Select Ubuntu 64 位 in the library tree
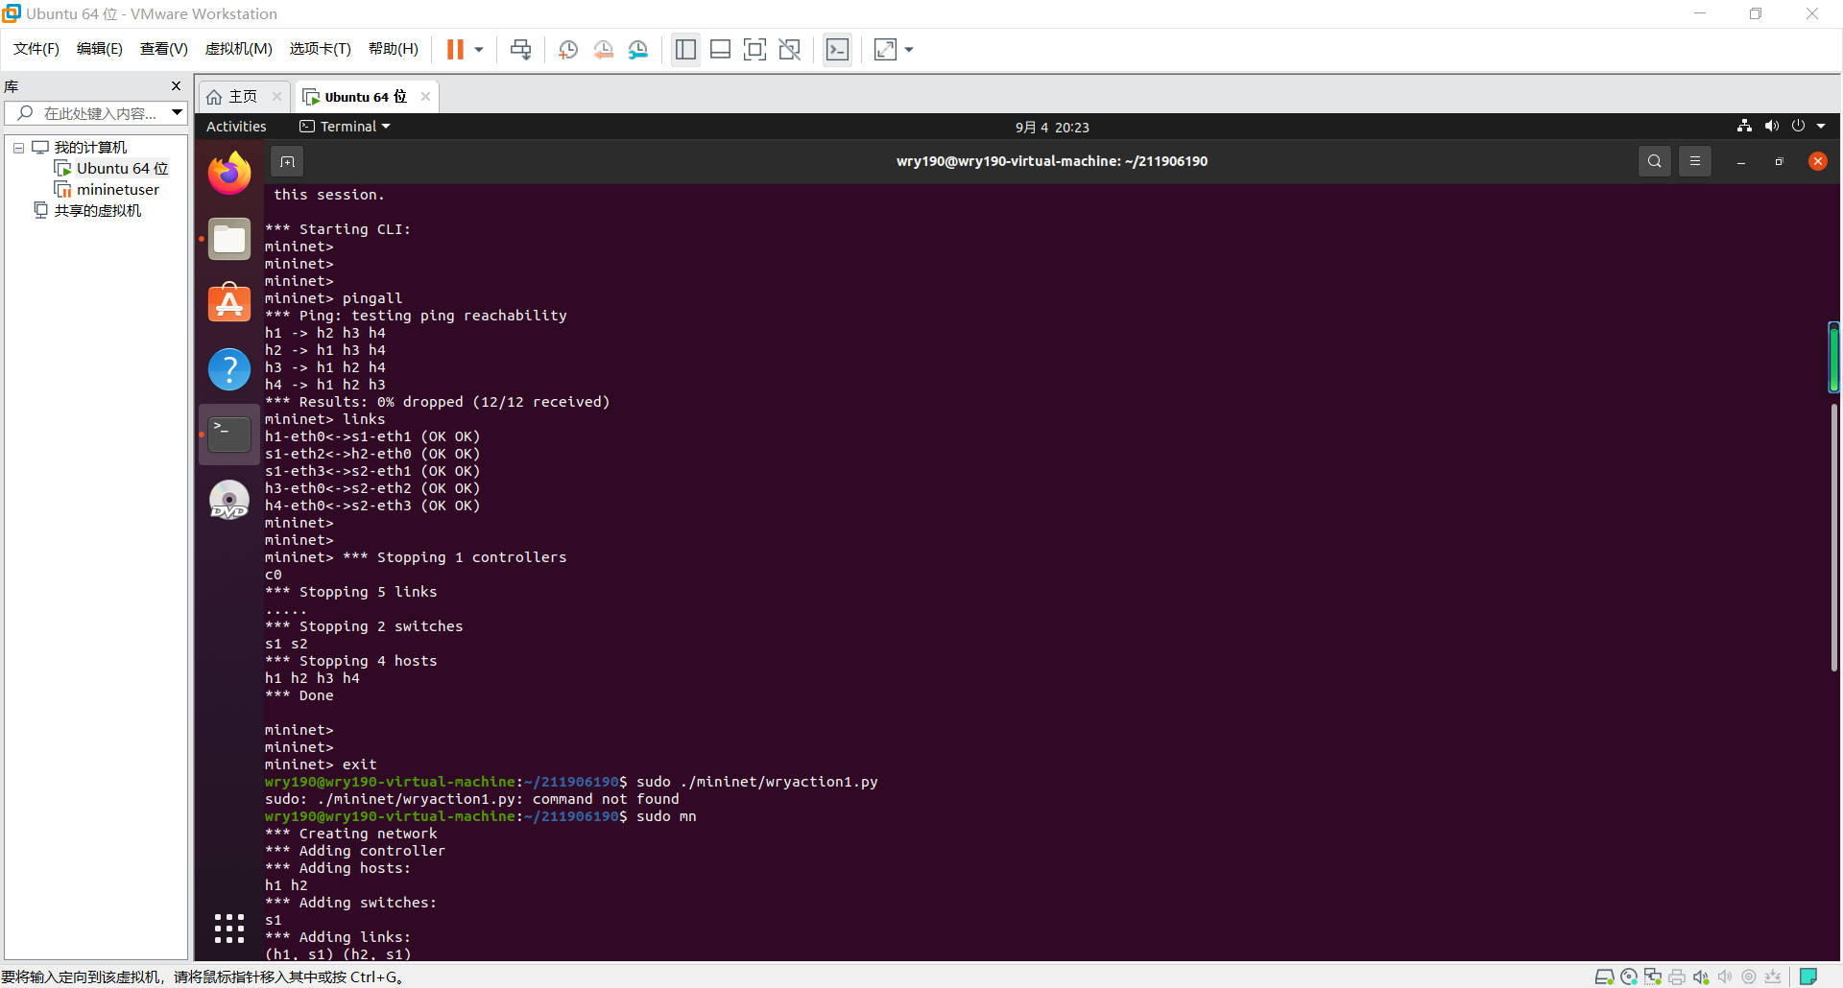Image resolution: width=1843 pixels, height=988 pixels. click(x=122, y=168)
